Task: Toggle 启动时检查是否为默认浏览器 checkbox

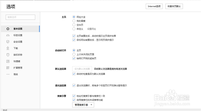Action: (74, 74)
